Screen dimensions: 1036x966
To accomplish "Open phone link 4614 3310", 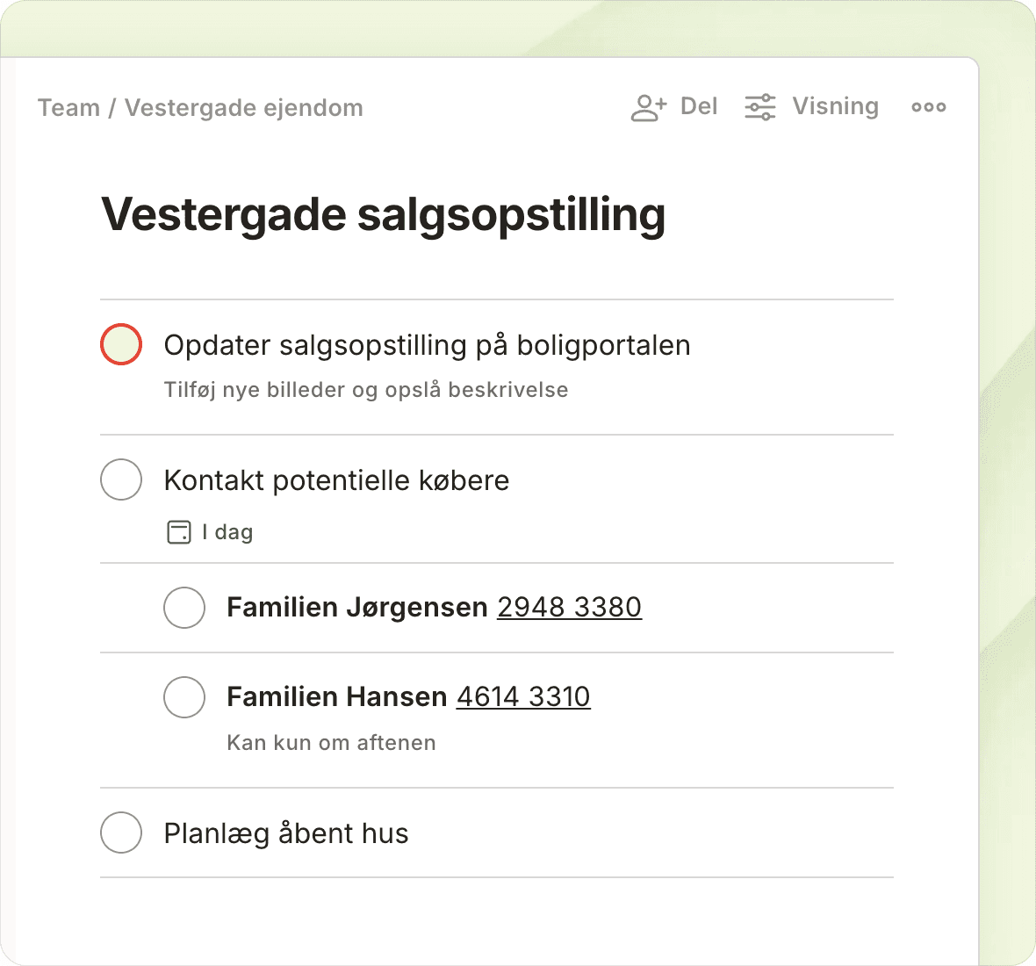I will click(523, 696).
